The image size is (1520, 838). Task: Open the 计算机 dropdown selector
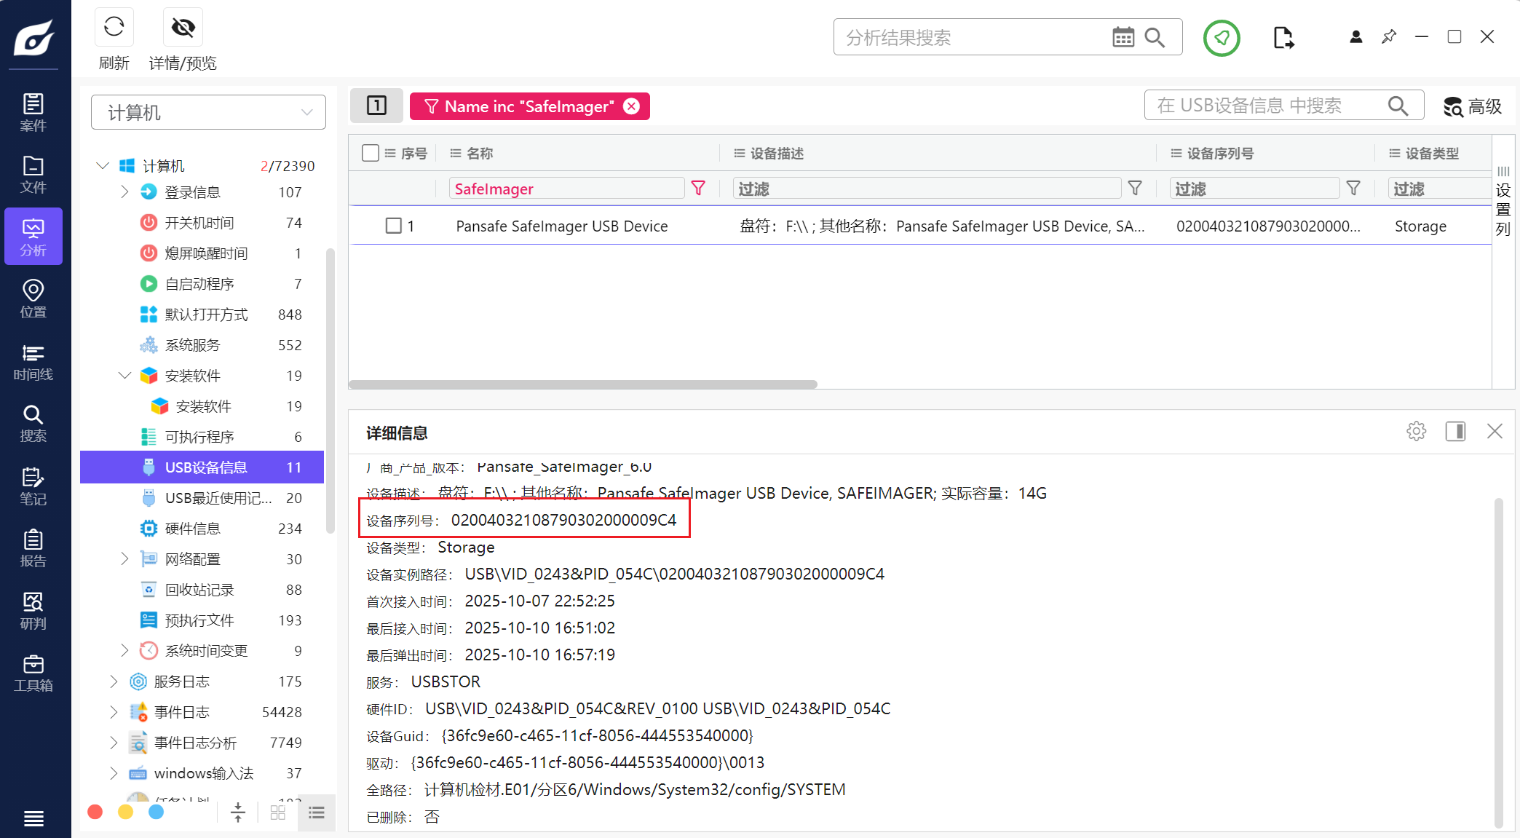point(208,112)
